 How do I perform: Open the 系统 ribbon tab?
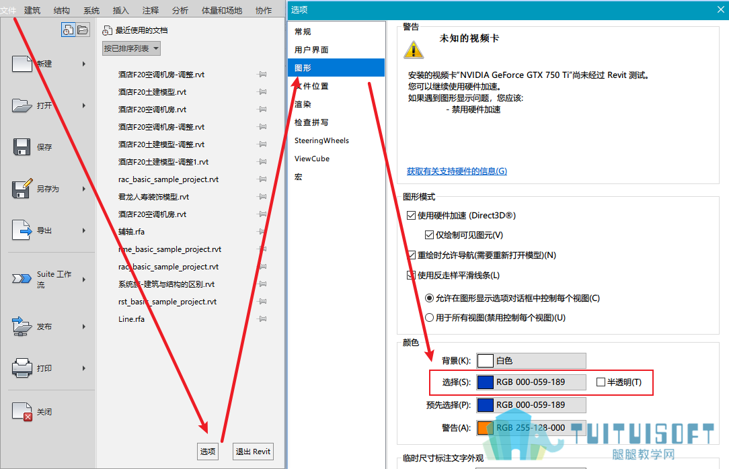[x=91, y=10]
